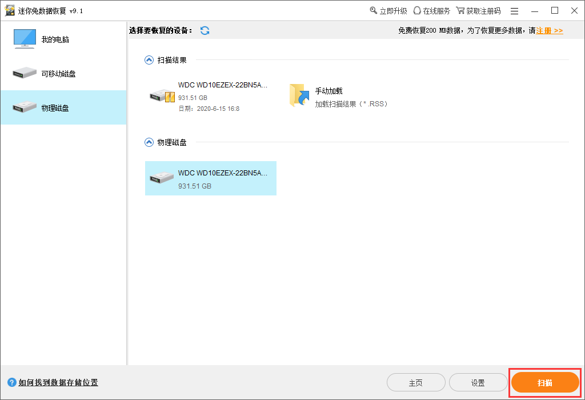The width and height of the screenshot is (585, 400).
Task: Open the My Computer monitor icon
Action: click(x=25, y=39)
